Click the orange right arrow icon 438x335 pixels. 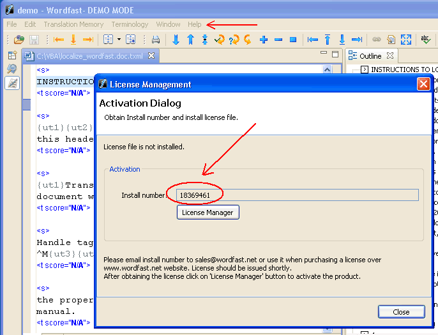[x=88, y=40]
